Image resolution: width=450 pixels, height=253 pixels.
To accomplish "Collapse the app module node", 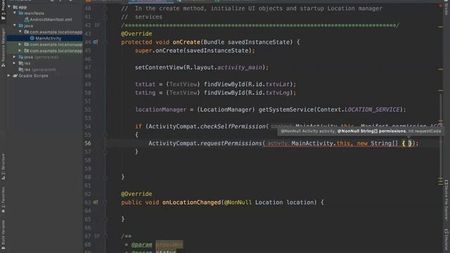I will [x=9, y=6].
